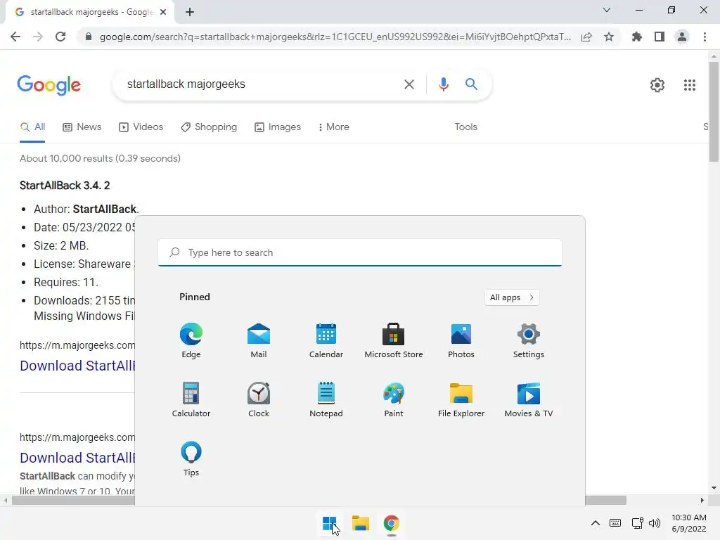720x540 pixels.
Task: Clear the Google search query
Action: coord(409,84)
